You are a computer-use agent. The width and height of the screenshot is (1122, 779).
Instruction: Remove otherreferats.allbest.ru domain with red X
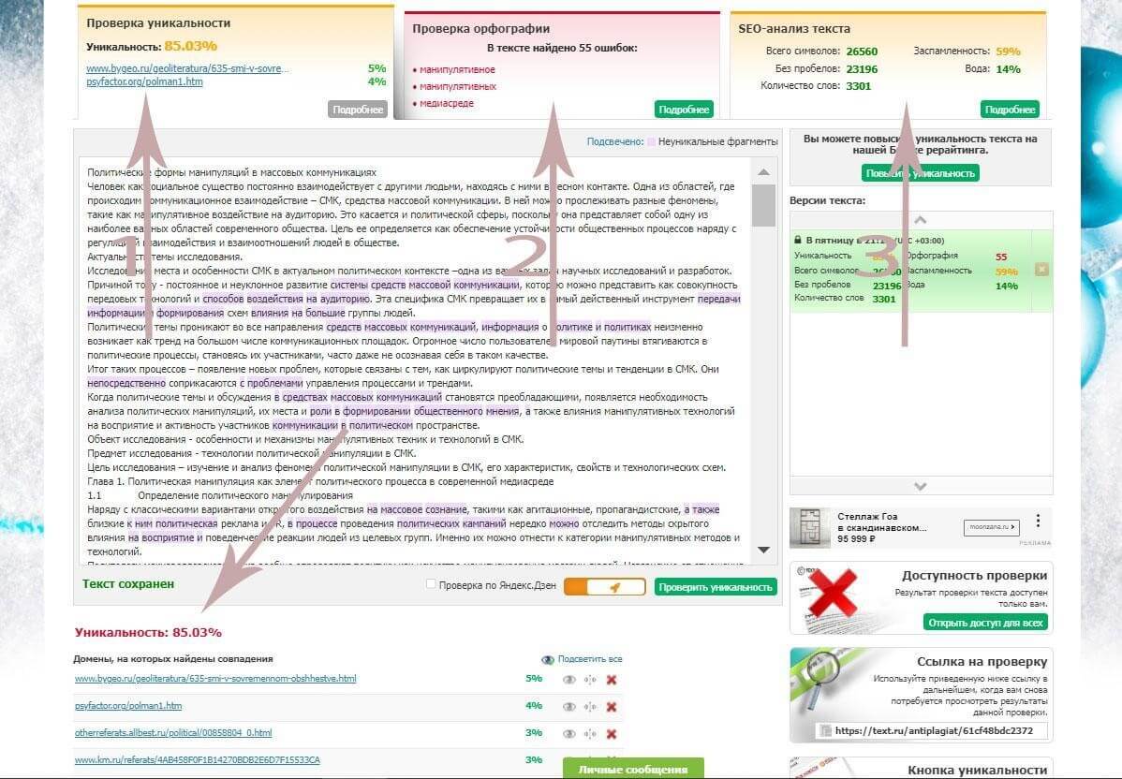pyautogui.click(x=612, y=733)
